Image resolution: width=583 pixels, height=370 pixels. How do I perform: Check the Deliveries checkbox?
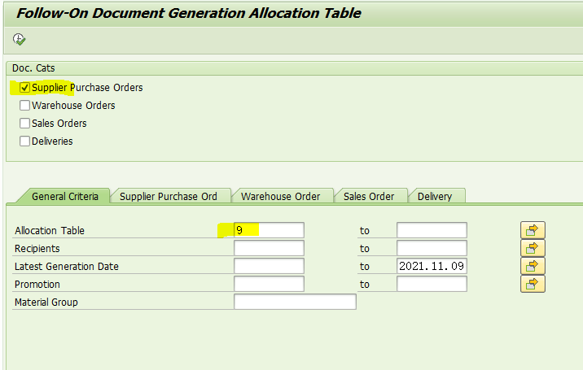(24, 141)
